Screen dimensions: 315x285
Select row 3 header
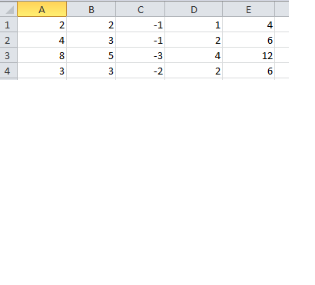click(8, 55)
